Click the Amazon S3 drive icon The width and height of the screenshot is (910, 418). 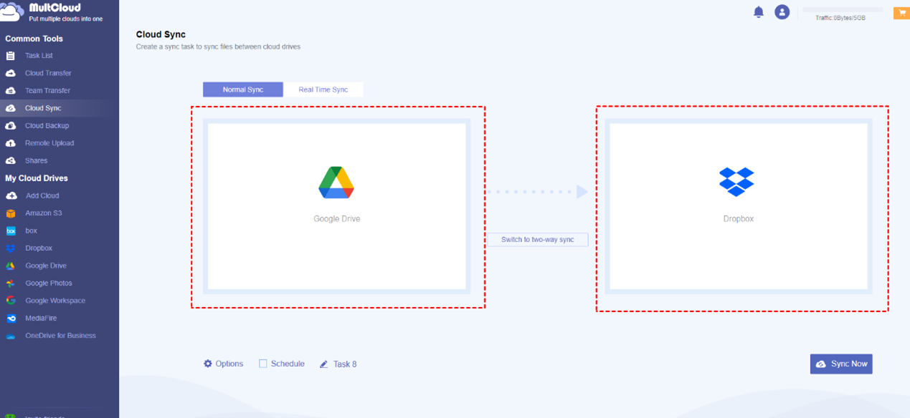click(x=11, y=213)
